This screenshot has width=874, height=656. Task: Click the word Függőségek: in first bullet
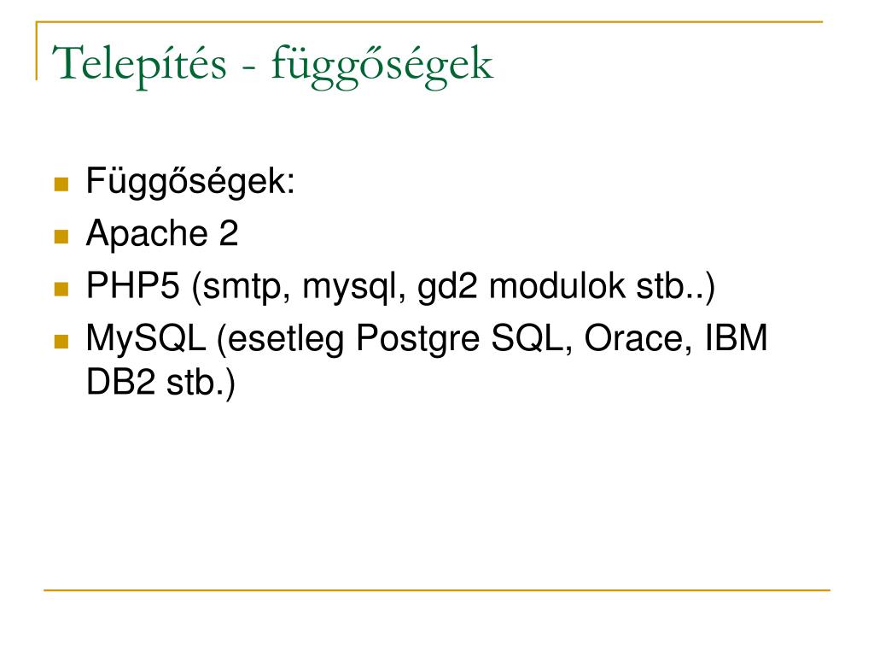pyautogui.click(x=190, y=181)
